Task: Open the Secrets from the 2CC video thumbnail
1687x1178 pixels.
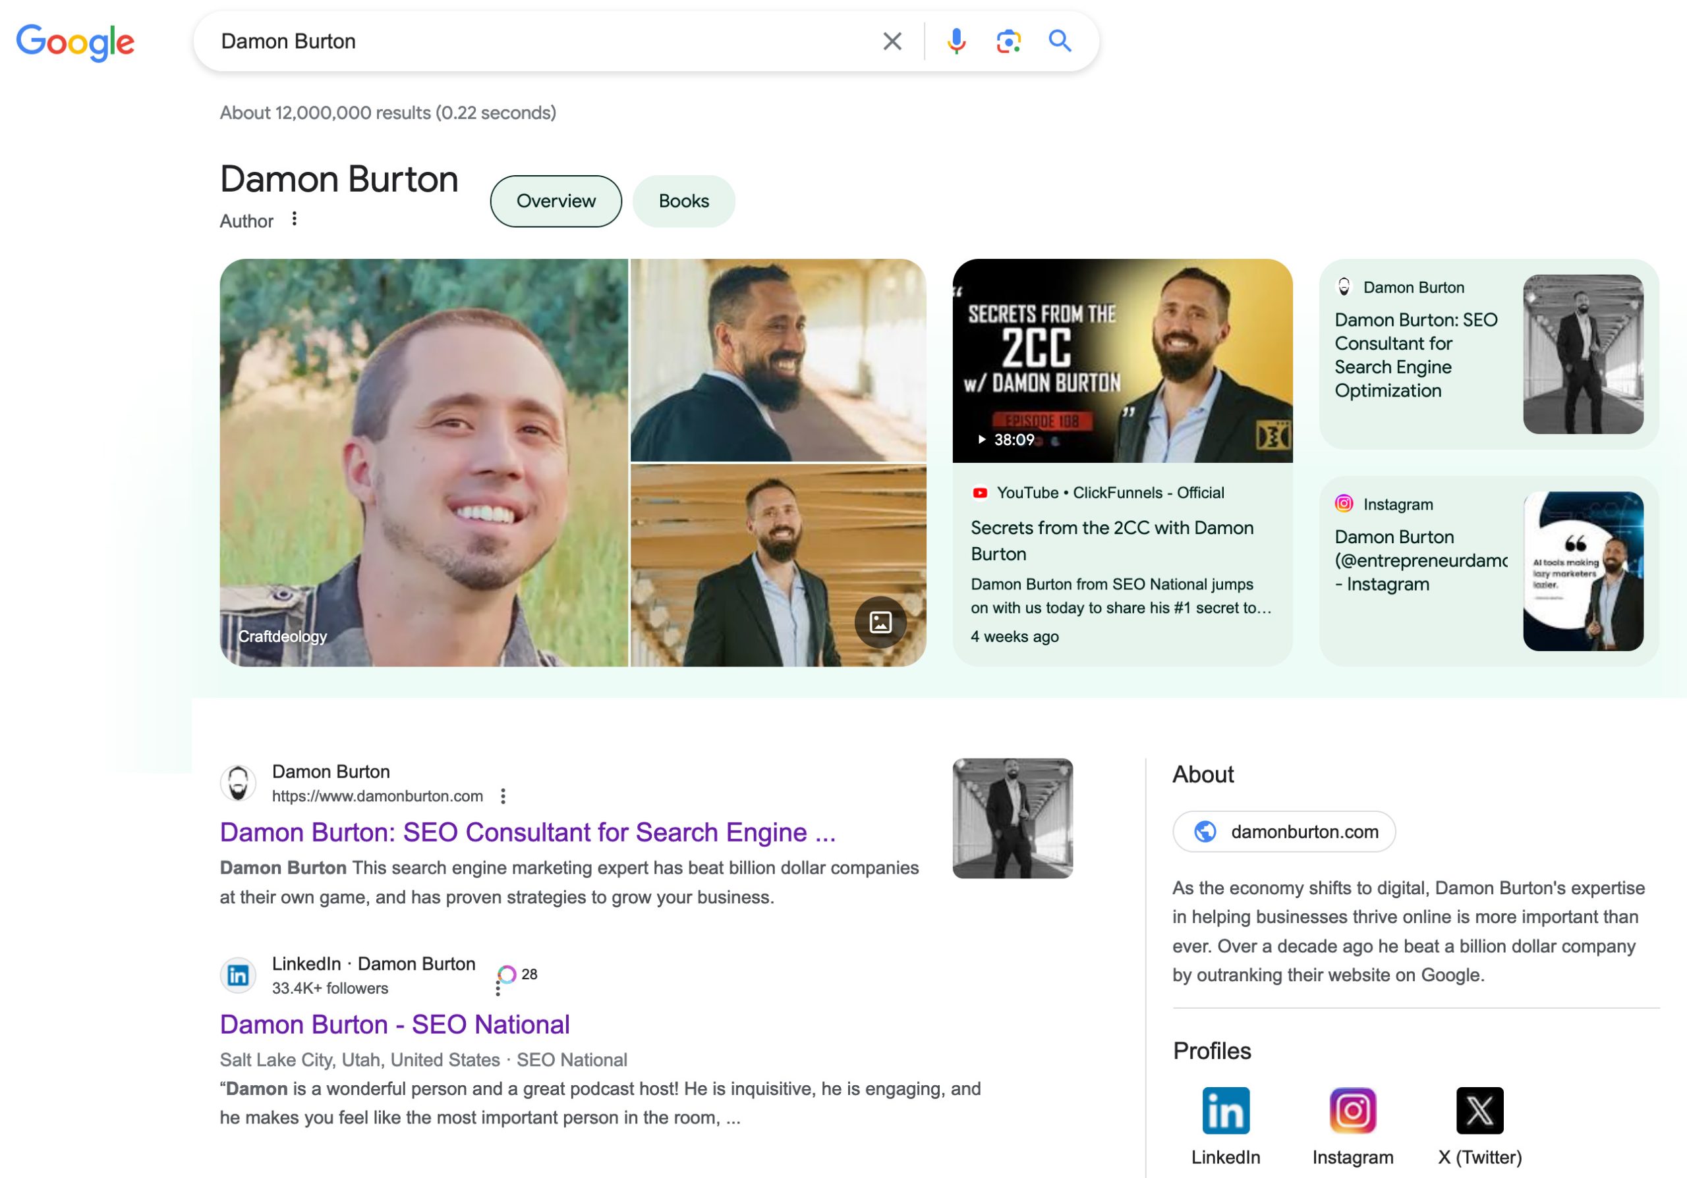Action: [x=1122, y=360]
